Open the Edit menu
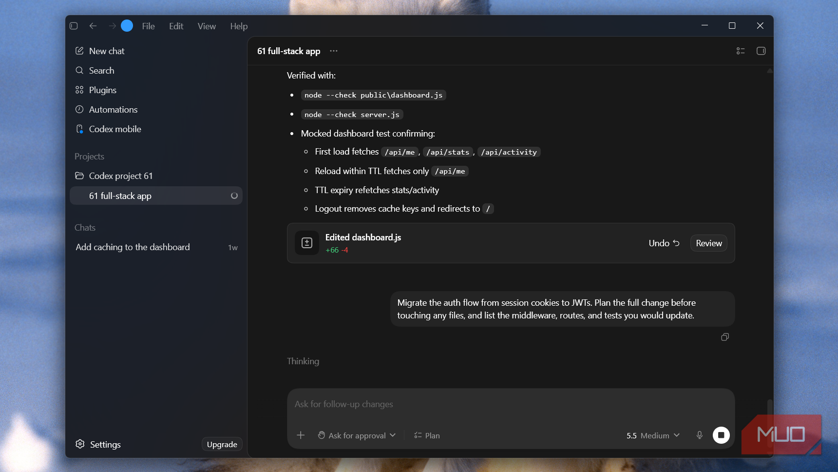The height and width of the screenshot is (472, 838). click(176, 26)
